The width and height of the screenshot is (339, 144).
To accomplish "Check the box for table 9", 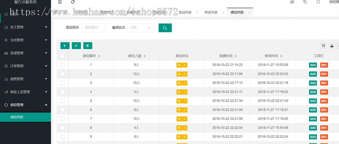I will [63, 136].
